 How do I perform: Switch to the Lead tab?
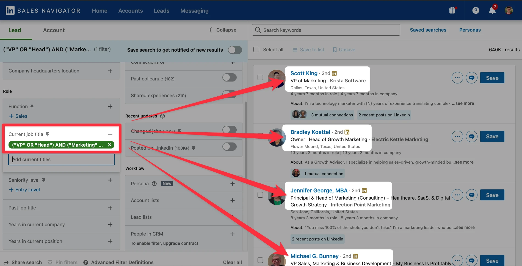(x=15, y=30)
